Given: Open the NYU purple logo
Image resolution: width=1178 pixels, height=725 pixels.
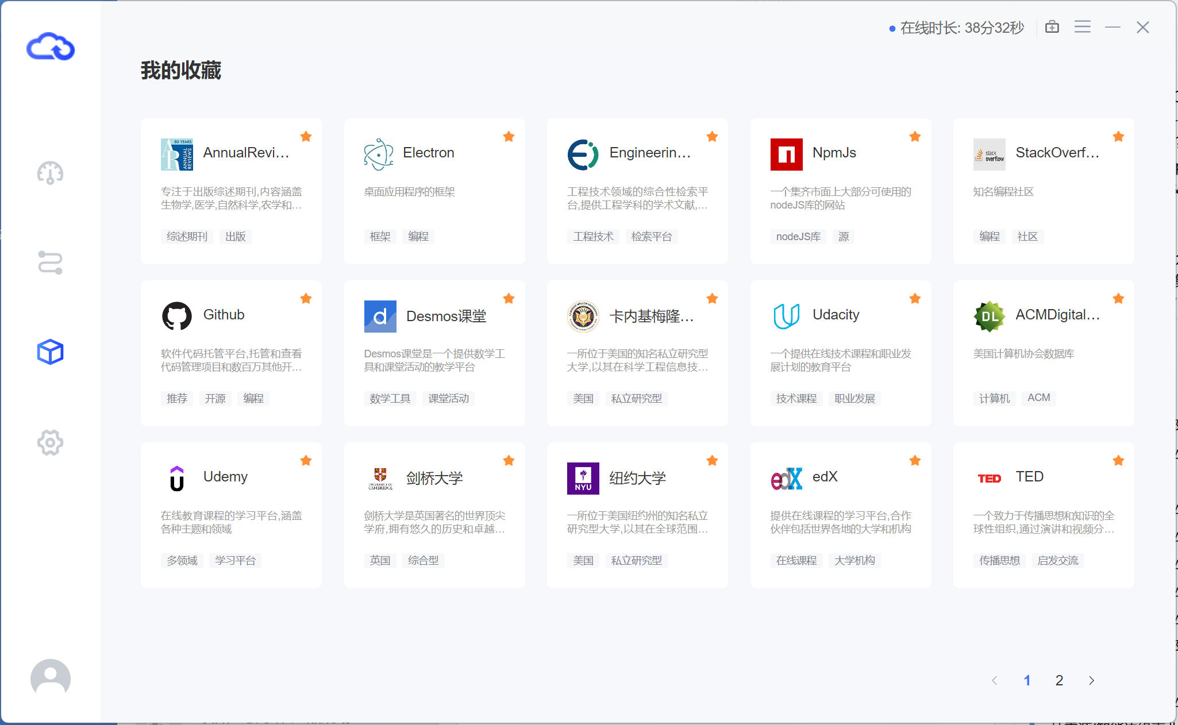Looking at the screenshot, I should pos(583,478).
